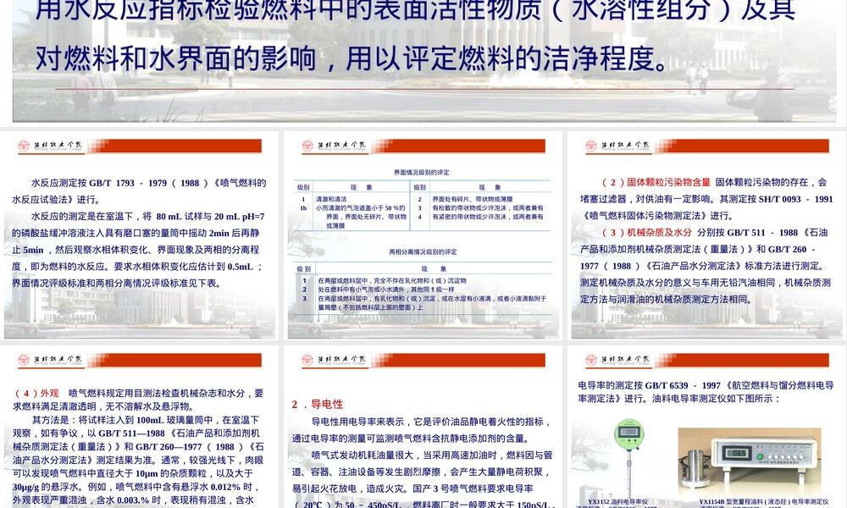Viewport: 847px width, 508px height.
Task: Click the college logo on the 固体颗粒污染物 slide
Action: pos(617,146)
